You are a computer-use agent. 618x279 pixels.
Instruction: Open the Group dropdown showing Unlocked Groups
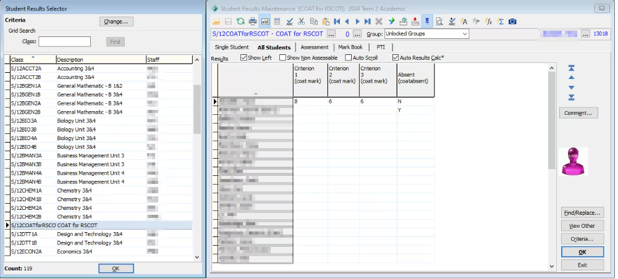click(426, 34)
